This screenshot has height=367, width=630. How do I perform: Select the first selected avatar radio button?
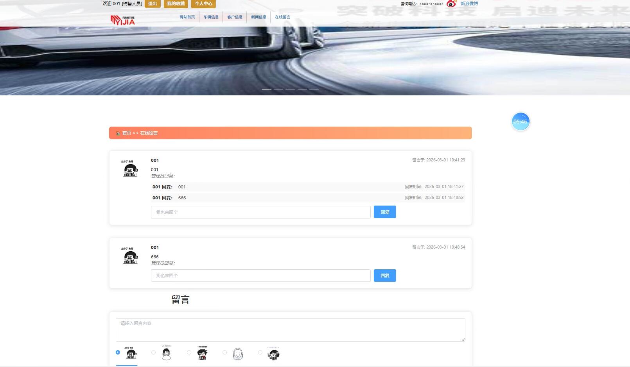[118, 353]
